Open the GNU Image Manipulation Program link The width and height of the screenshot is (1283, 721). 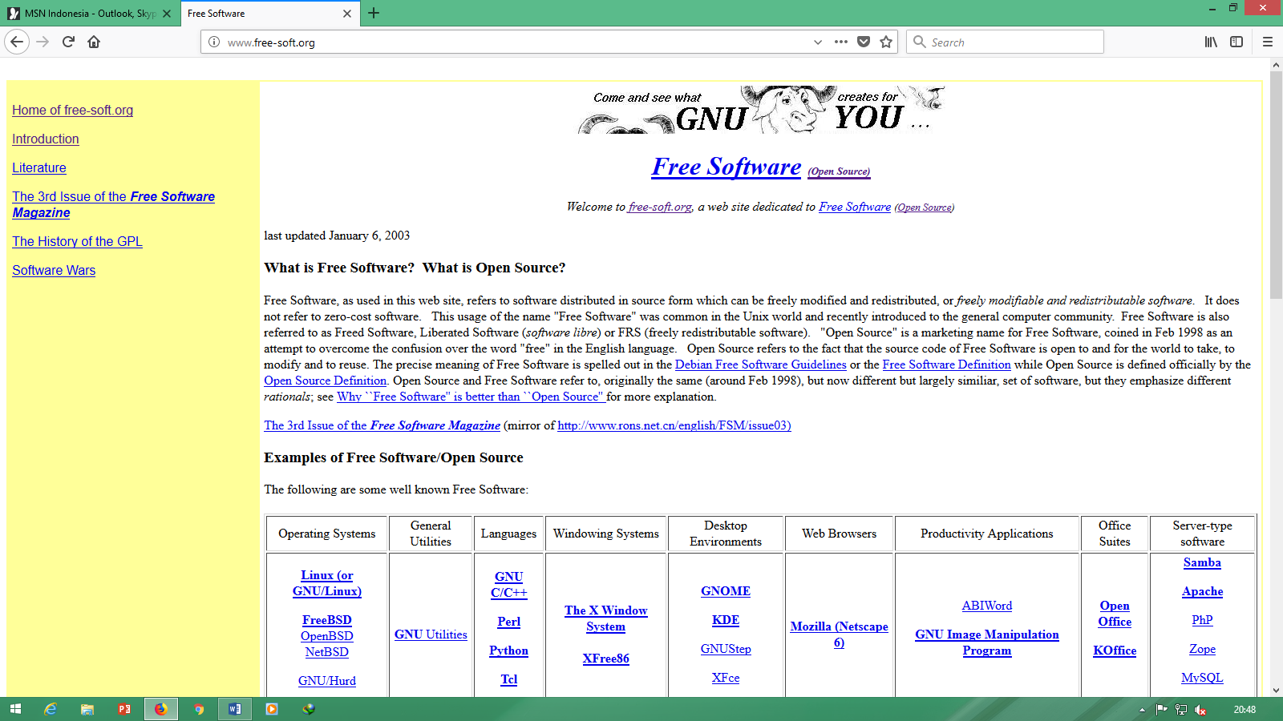click(x=987, y=642)
